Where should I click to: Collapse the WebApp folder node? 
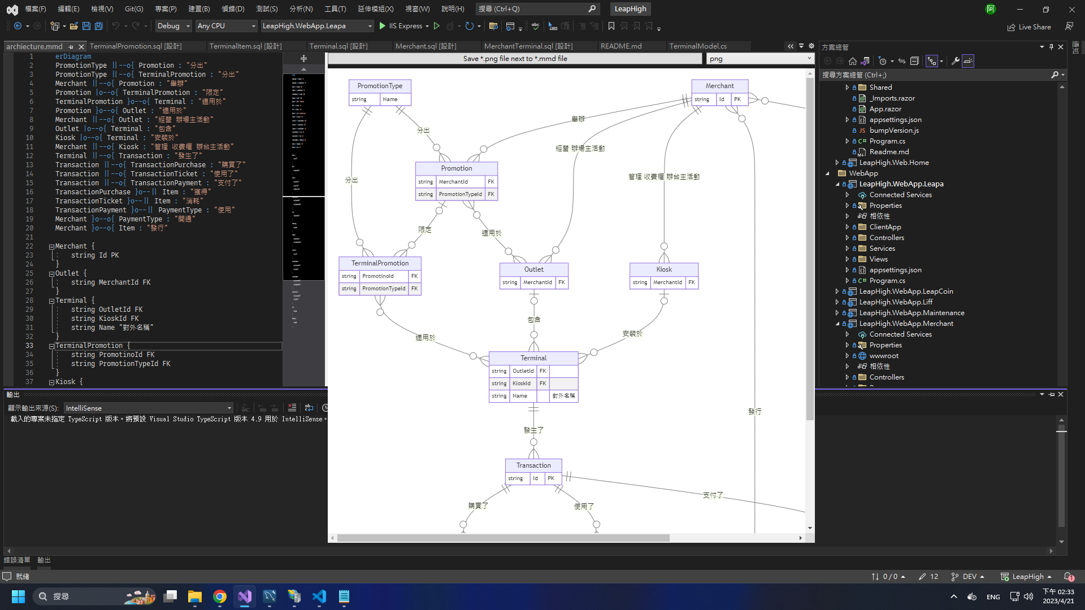click(827, 173)
